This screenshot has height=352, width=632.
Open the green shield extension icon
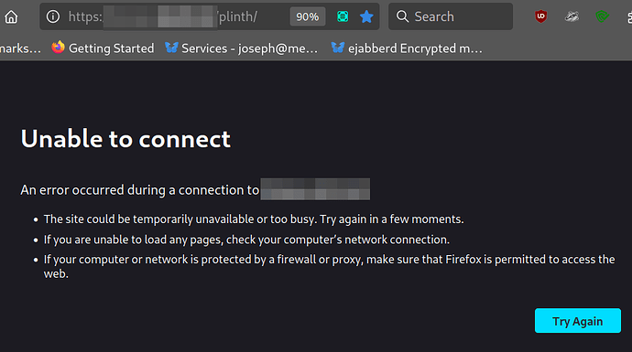click(602, 16)
